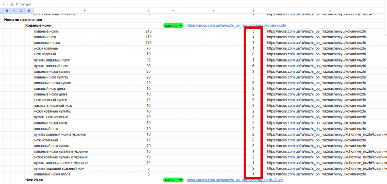Select the 'кованые ножи цена' keyword cell
387x184 pixels.
[x=85, y=94]
